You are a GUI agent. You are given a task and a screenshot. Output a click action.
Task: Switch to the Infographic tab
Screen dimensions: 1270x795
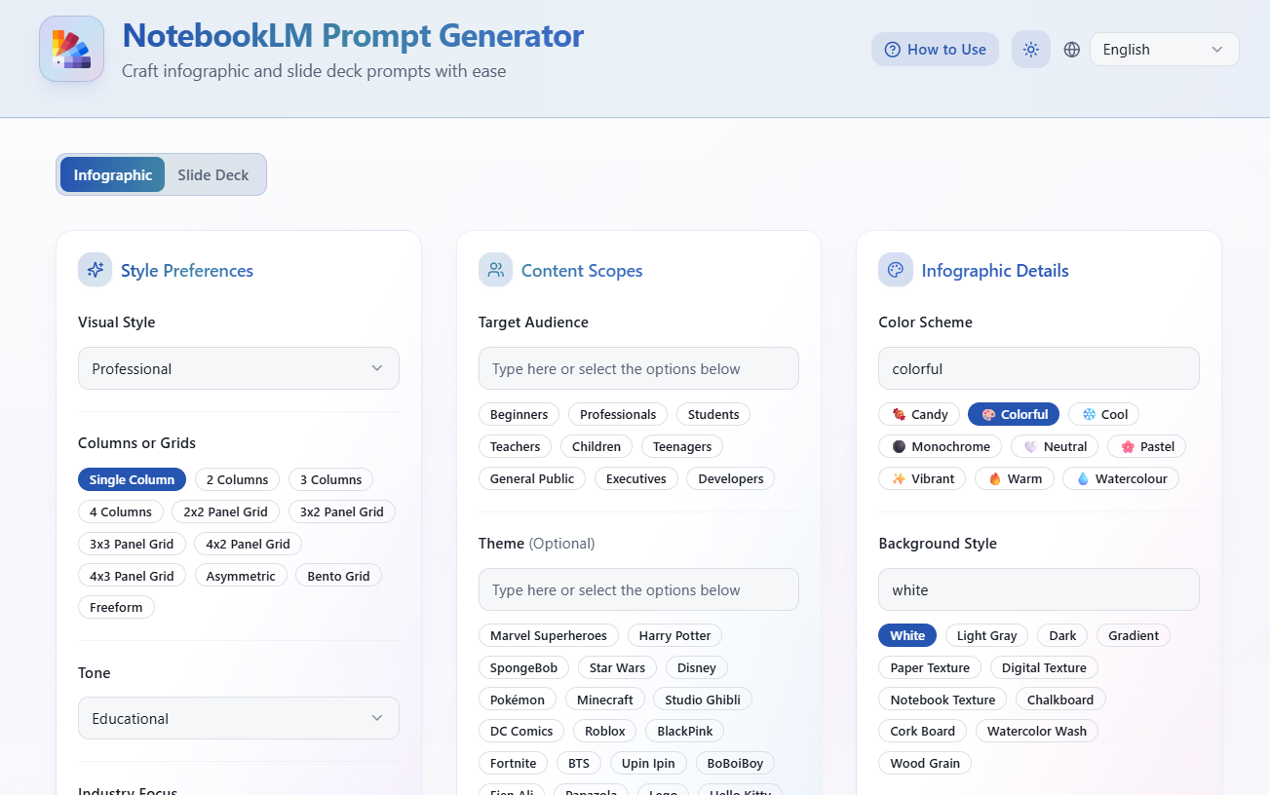coord(113,174)
